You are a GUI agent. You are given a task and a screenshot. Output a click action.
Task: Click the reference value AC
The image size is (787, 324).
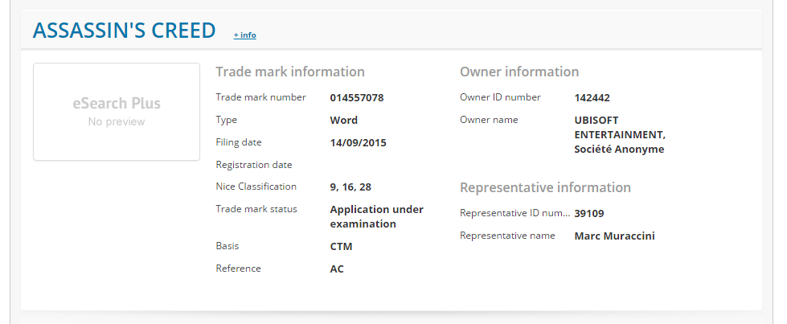click(x=337, y=269)
